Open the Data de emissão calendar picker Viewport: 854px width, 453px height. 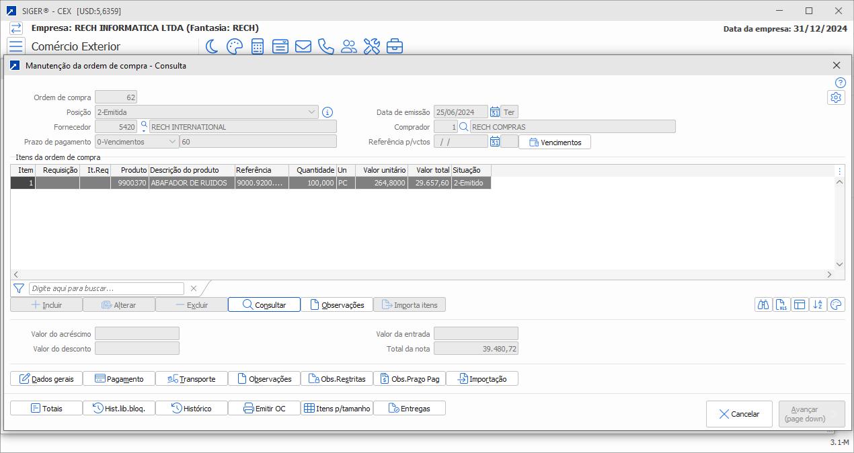(495, 112)
